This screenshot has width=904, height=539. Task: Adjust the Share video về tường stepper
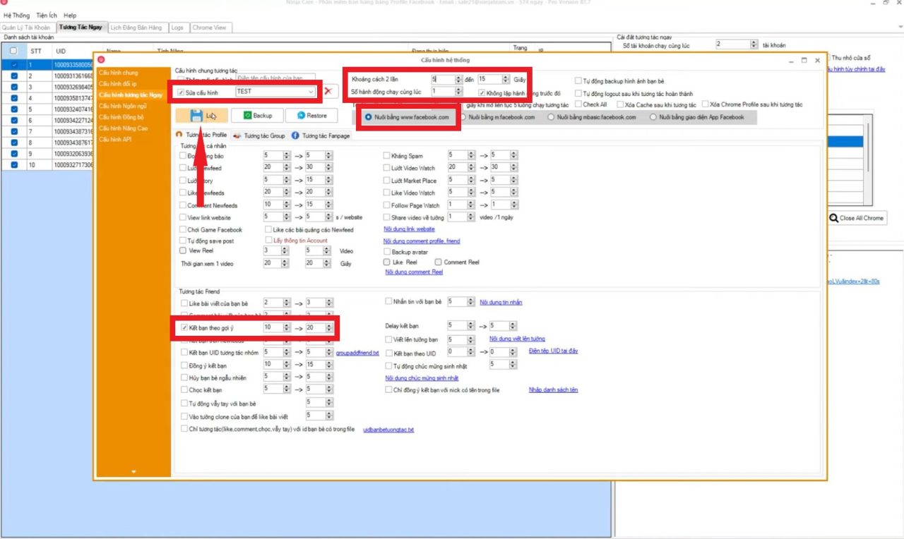click(470, 217)
